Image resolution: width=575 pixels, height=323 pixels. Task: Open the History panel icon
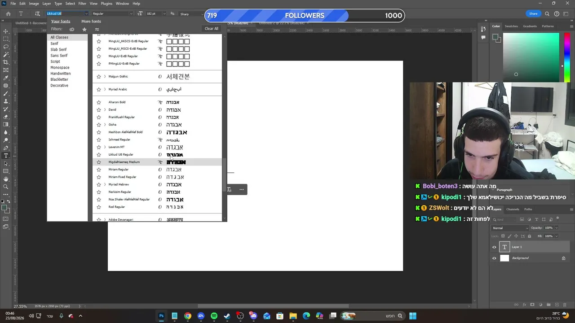tap(483, 29)
